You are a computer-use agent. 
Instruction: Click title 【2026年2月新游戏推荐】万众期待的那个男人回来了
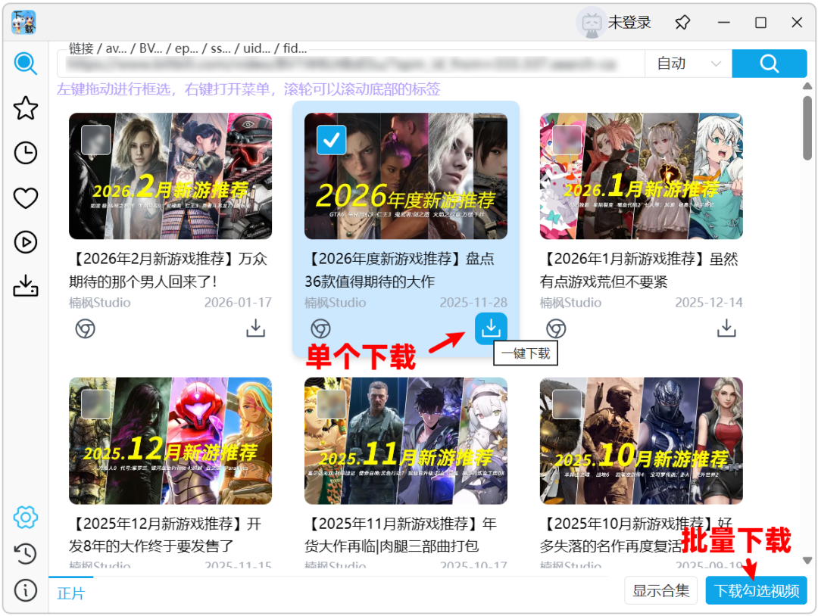[x=168, y=270]
